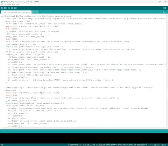
Task: Click the horizontal editor scrollbar thumb
Action: point(50,128)
